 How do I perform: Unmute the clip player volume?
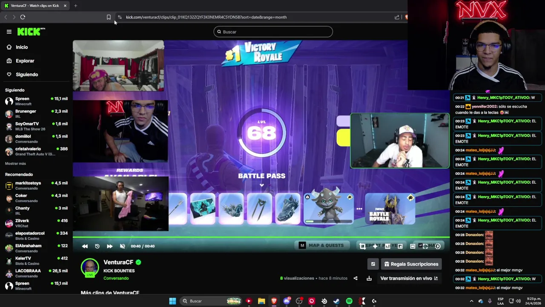(x=123, y=246)
